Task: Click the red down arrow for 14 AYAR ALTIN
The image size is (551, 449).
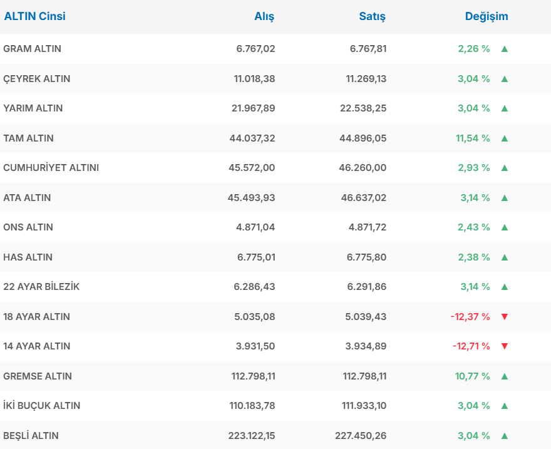Action: click(x=505, y=346)
